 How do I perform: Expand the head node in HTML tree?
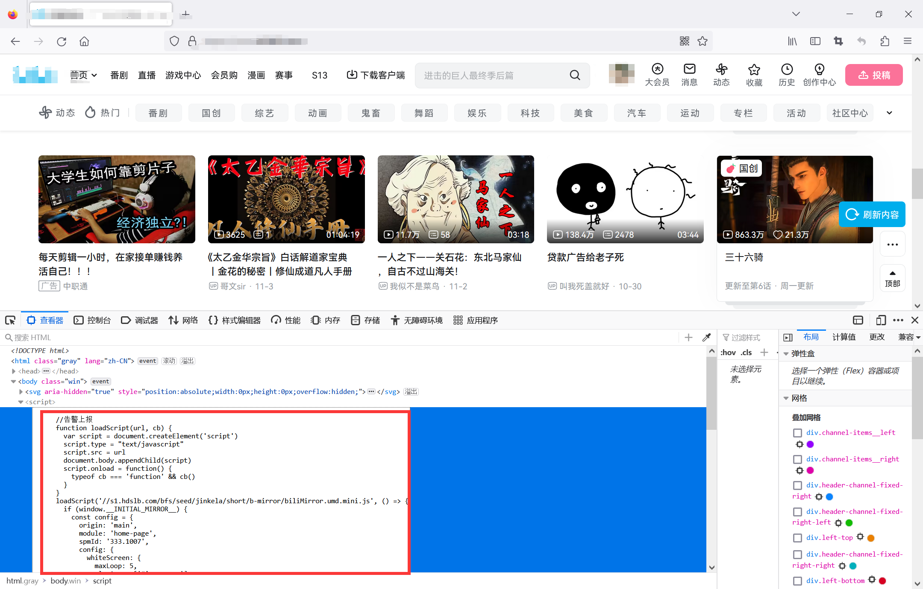[x=14, y=371]
